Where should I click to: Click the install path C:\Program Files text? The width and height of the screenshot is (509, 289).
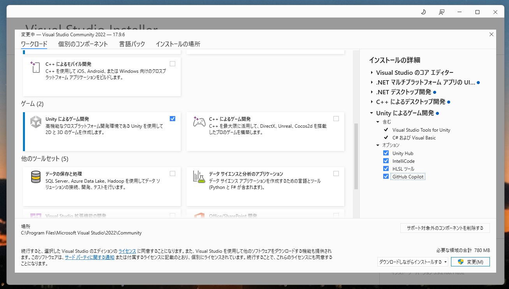(x=81, y=233)
